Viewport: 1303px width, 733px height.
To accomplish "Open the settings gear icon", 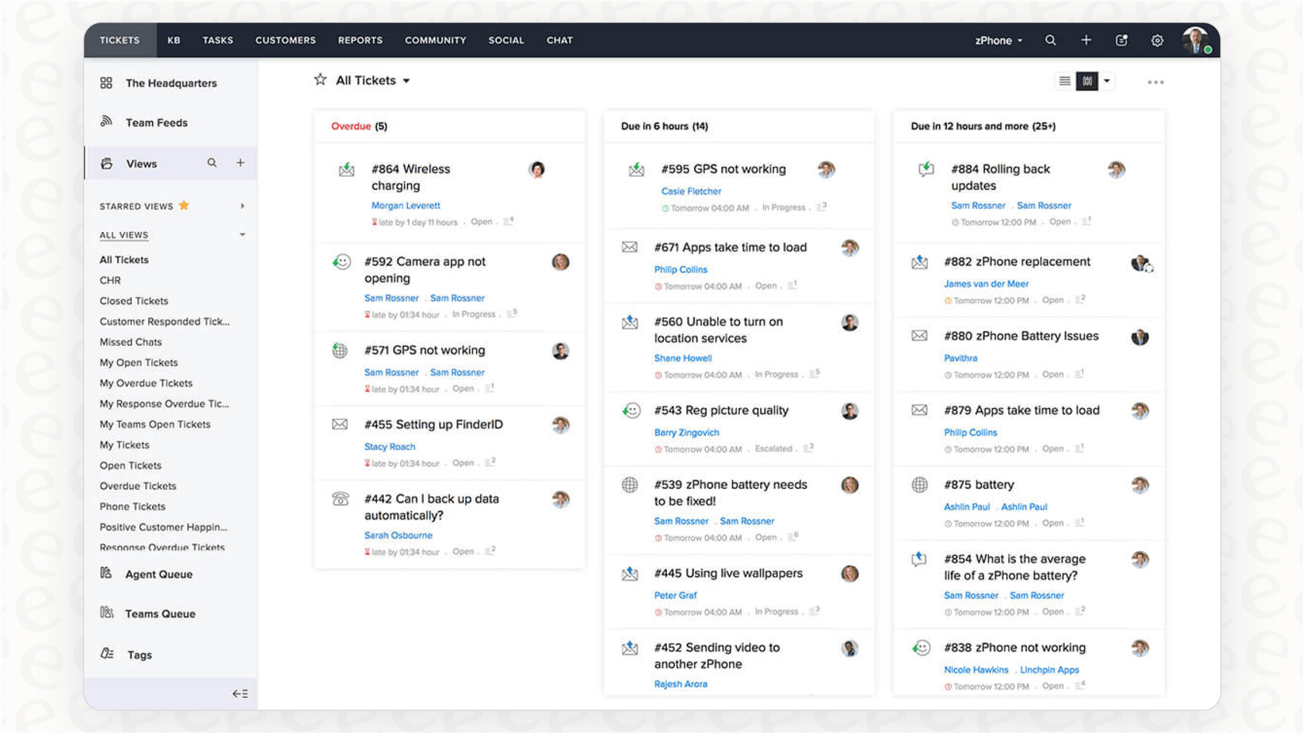I will (1156, 40).
